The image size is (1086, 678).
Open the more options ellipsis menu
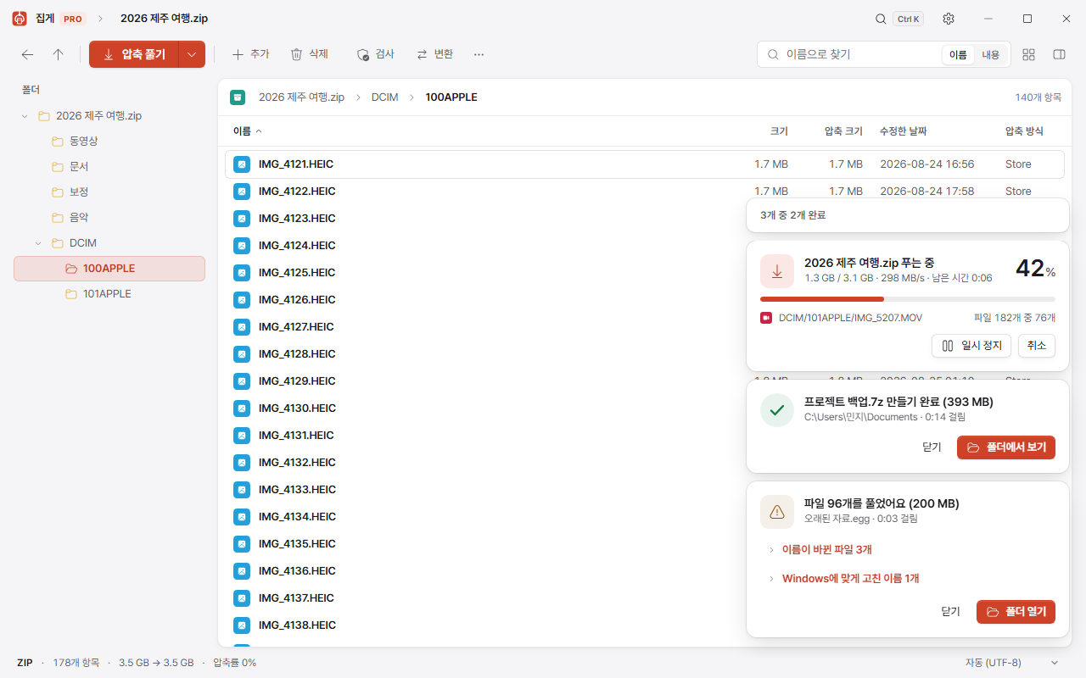pyautogui.click(x=479, y=54)
